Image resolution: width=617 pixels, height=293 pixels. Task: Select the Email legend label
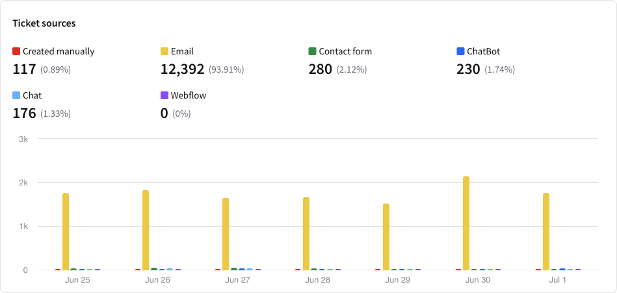(x=182, y=51)
